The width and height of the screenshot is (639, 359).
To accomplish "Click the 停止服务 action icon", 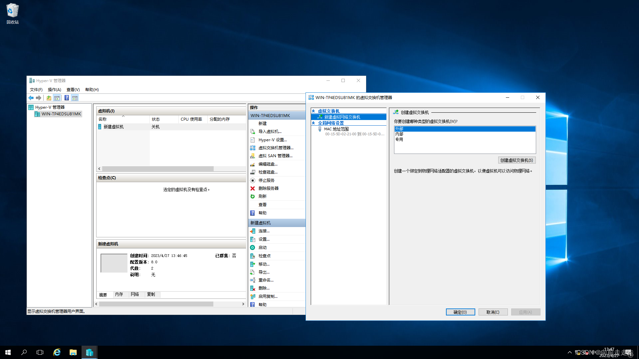I will click(x=253, y=180).
